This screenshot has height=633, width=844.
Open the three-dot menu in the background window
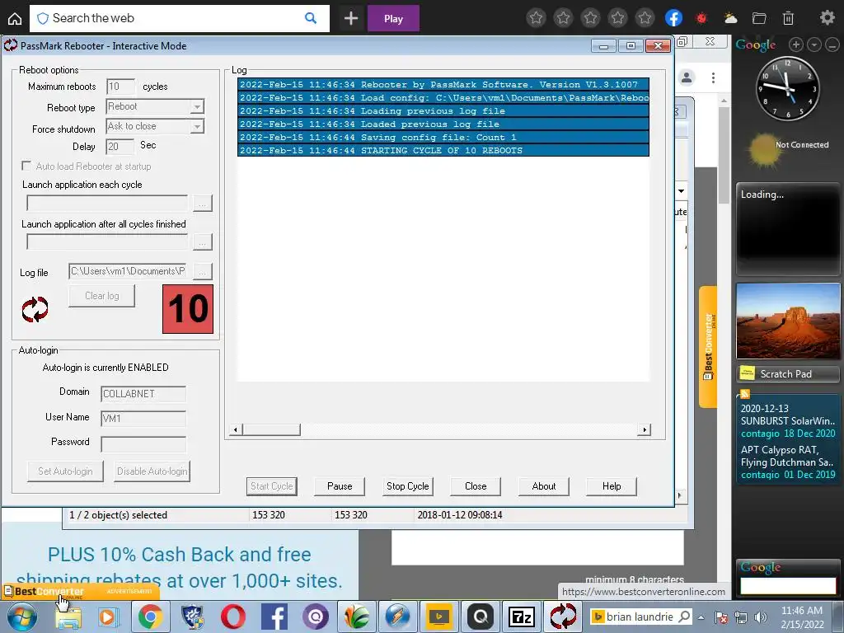point(713,77)
